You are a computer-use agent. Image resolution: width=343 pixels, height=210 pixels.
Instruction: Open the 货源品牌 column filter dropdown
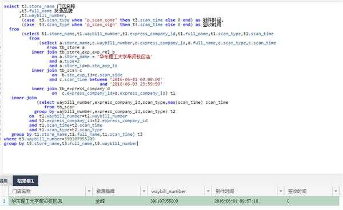[143, 191]
